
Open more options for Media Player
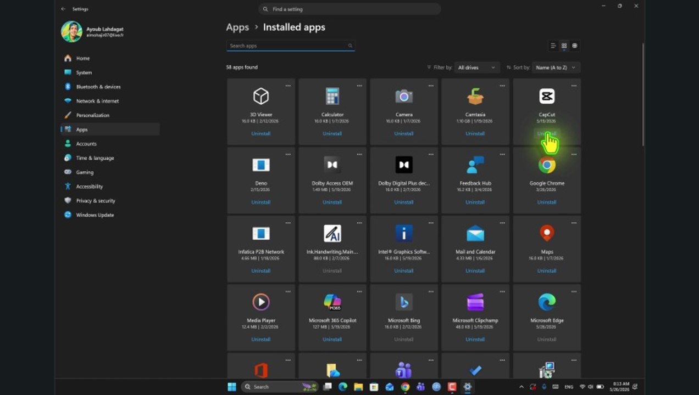[288, 291]
